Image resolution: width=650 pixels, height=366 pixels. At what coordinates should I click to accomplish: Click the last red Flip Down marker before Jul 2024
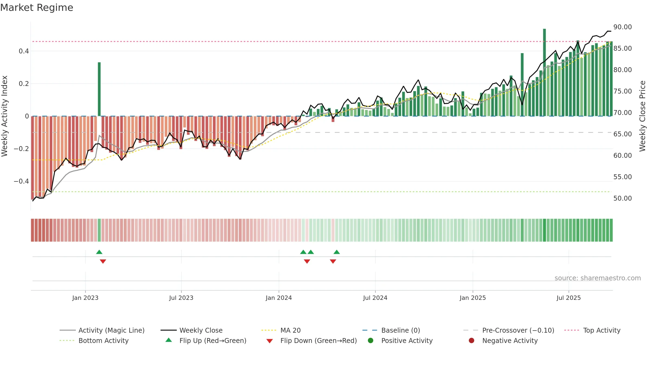pos(333,261)
